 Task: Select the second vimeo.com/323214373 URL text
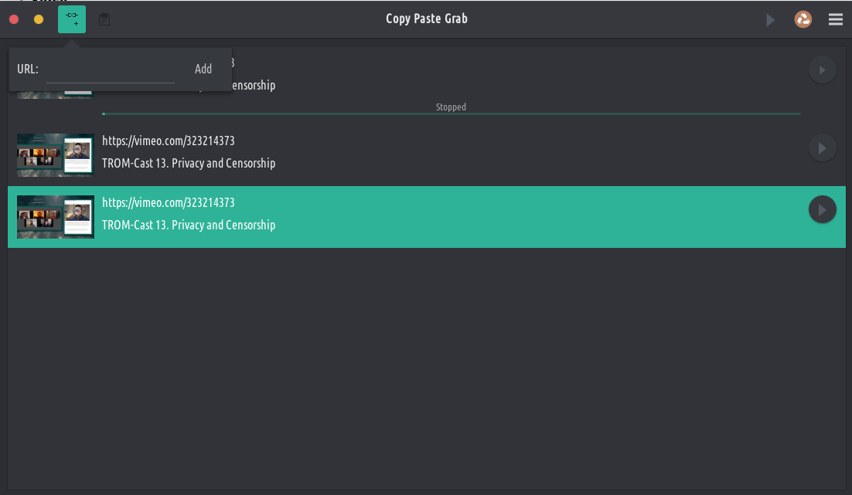pyautogui.click(x=169, y=141)
